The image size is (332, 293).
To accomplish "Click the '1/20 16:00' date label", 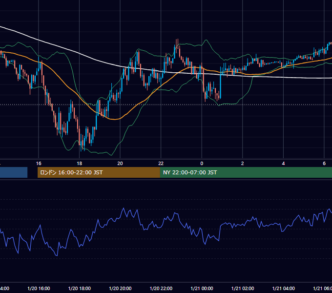I will coord(39,288).
